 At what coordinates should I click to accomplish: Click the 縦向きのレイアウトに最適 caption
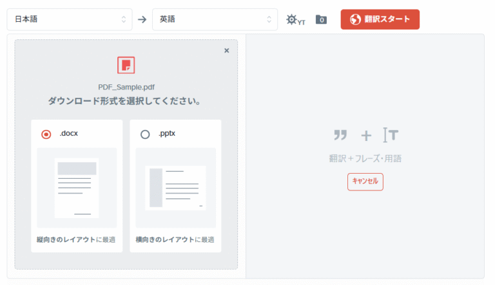[x=76, y=239]
